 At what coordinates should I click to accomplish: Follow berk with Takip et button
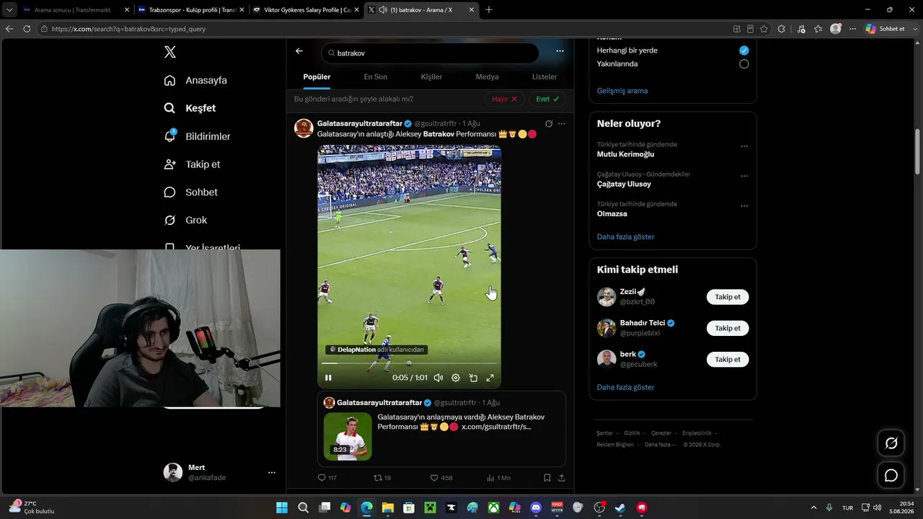pos(728,359)
